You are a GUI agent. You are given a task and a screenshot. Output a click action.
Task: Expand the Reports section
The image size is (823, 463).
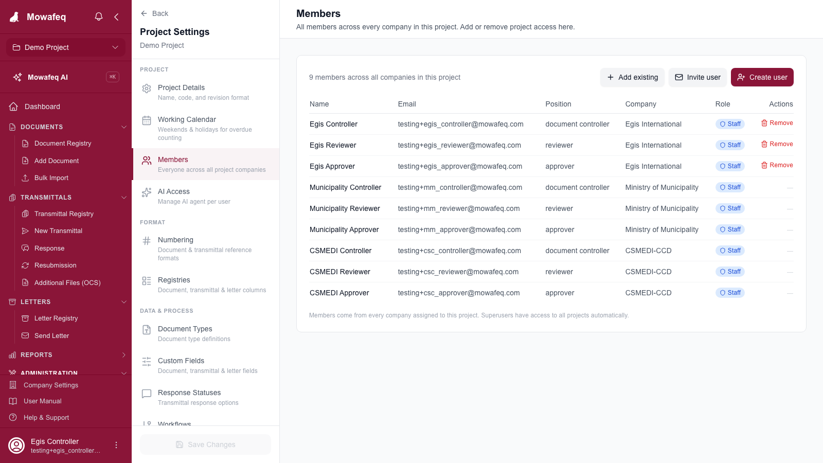[x=123, y=355]
